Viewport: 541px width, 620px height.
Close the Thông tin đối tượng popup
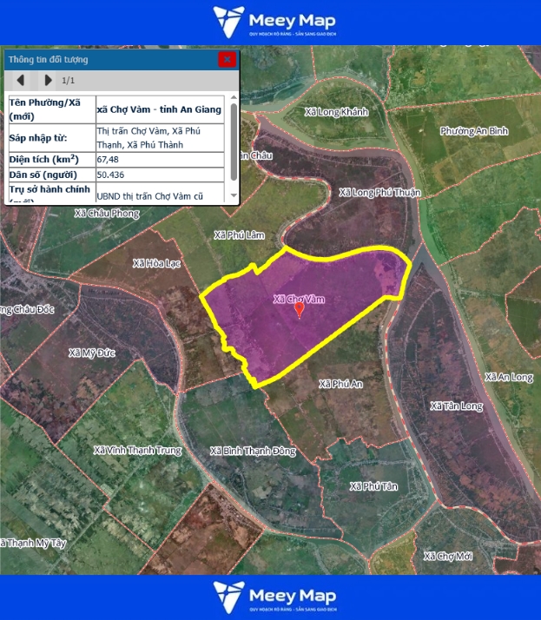227,59
